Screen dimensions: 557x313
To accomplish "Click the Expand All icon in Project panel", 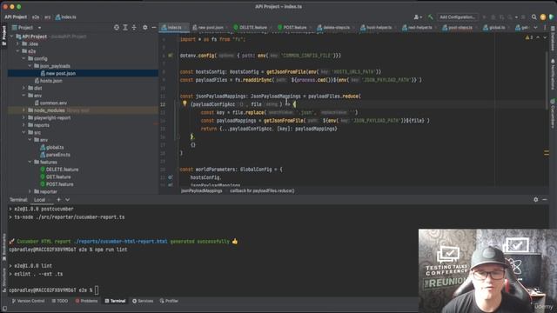I will 125,27.
